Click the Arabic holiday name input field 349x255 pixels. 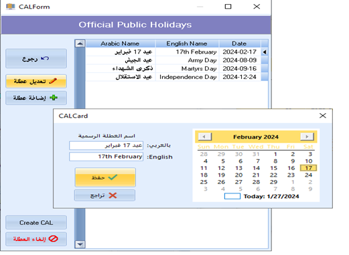tap(107, 145)
